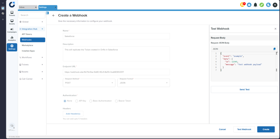The image size is (280, 139).
Task: Open the blue bot assistant icon
Action: (x=249, y=5)
